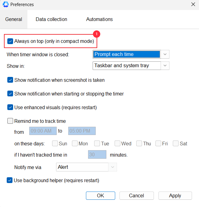
Task: Select the General tab
Action: tap(14, 19)
